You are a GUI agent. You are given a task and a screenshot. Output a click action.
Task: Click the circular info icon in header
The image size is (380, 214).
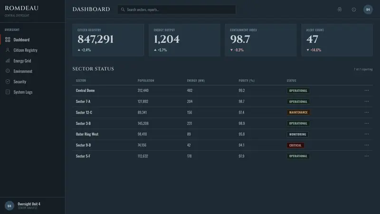[354, 10]
